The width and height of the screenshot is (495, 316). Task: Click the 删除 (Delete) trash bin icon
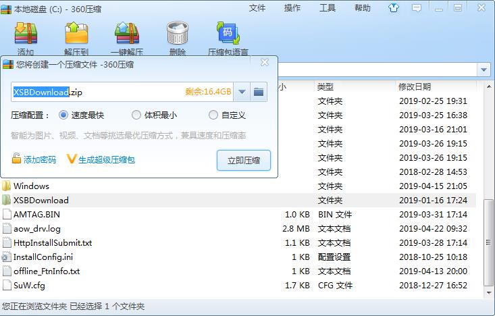[178, 32]
